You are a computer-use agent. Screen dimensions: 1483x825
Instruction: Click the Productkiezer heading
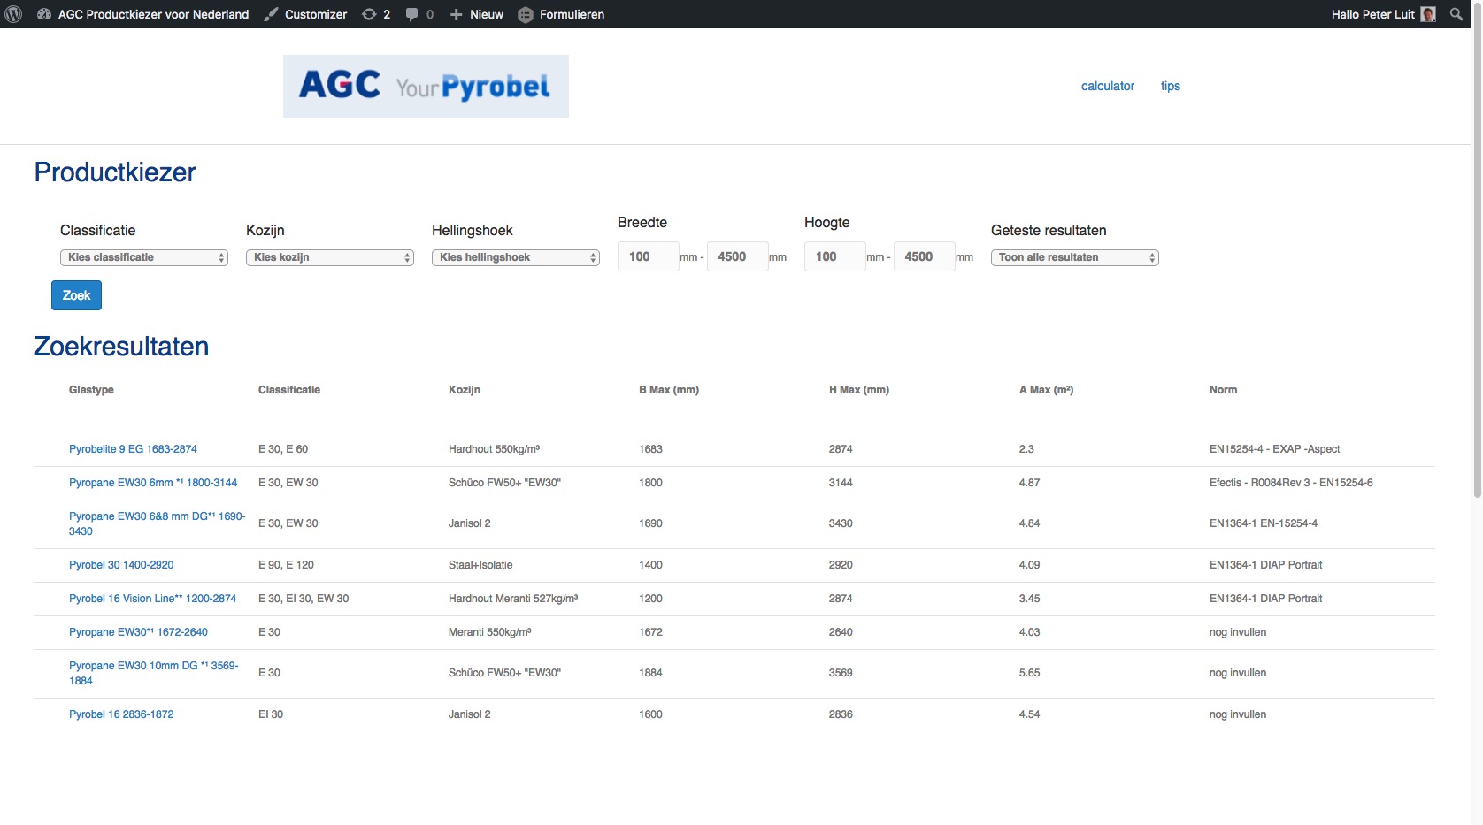coord(115,172)
